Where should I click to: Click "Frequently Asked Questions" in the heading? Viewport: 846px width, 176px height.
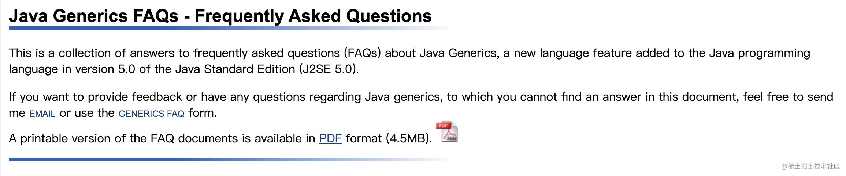pyautogui.click(x=313, y=16)
